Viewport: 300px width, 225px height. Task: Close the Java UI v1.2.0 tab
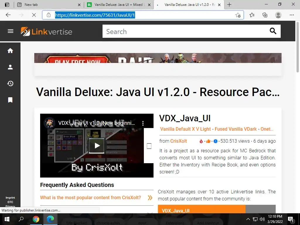[219, 5]
